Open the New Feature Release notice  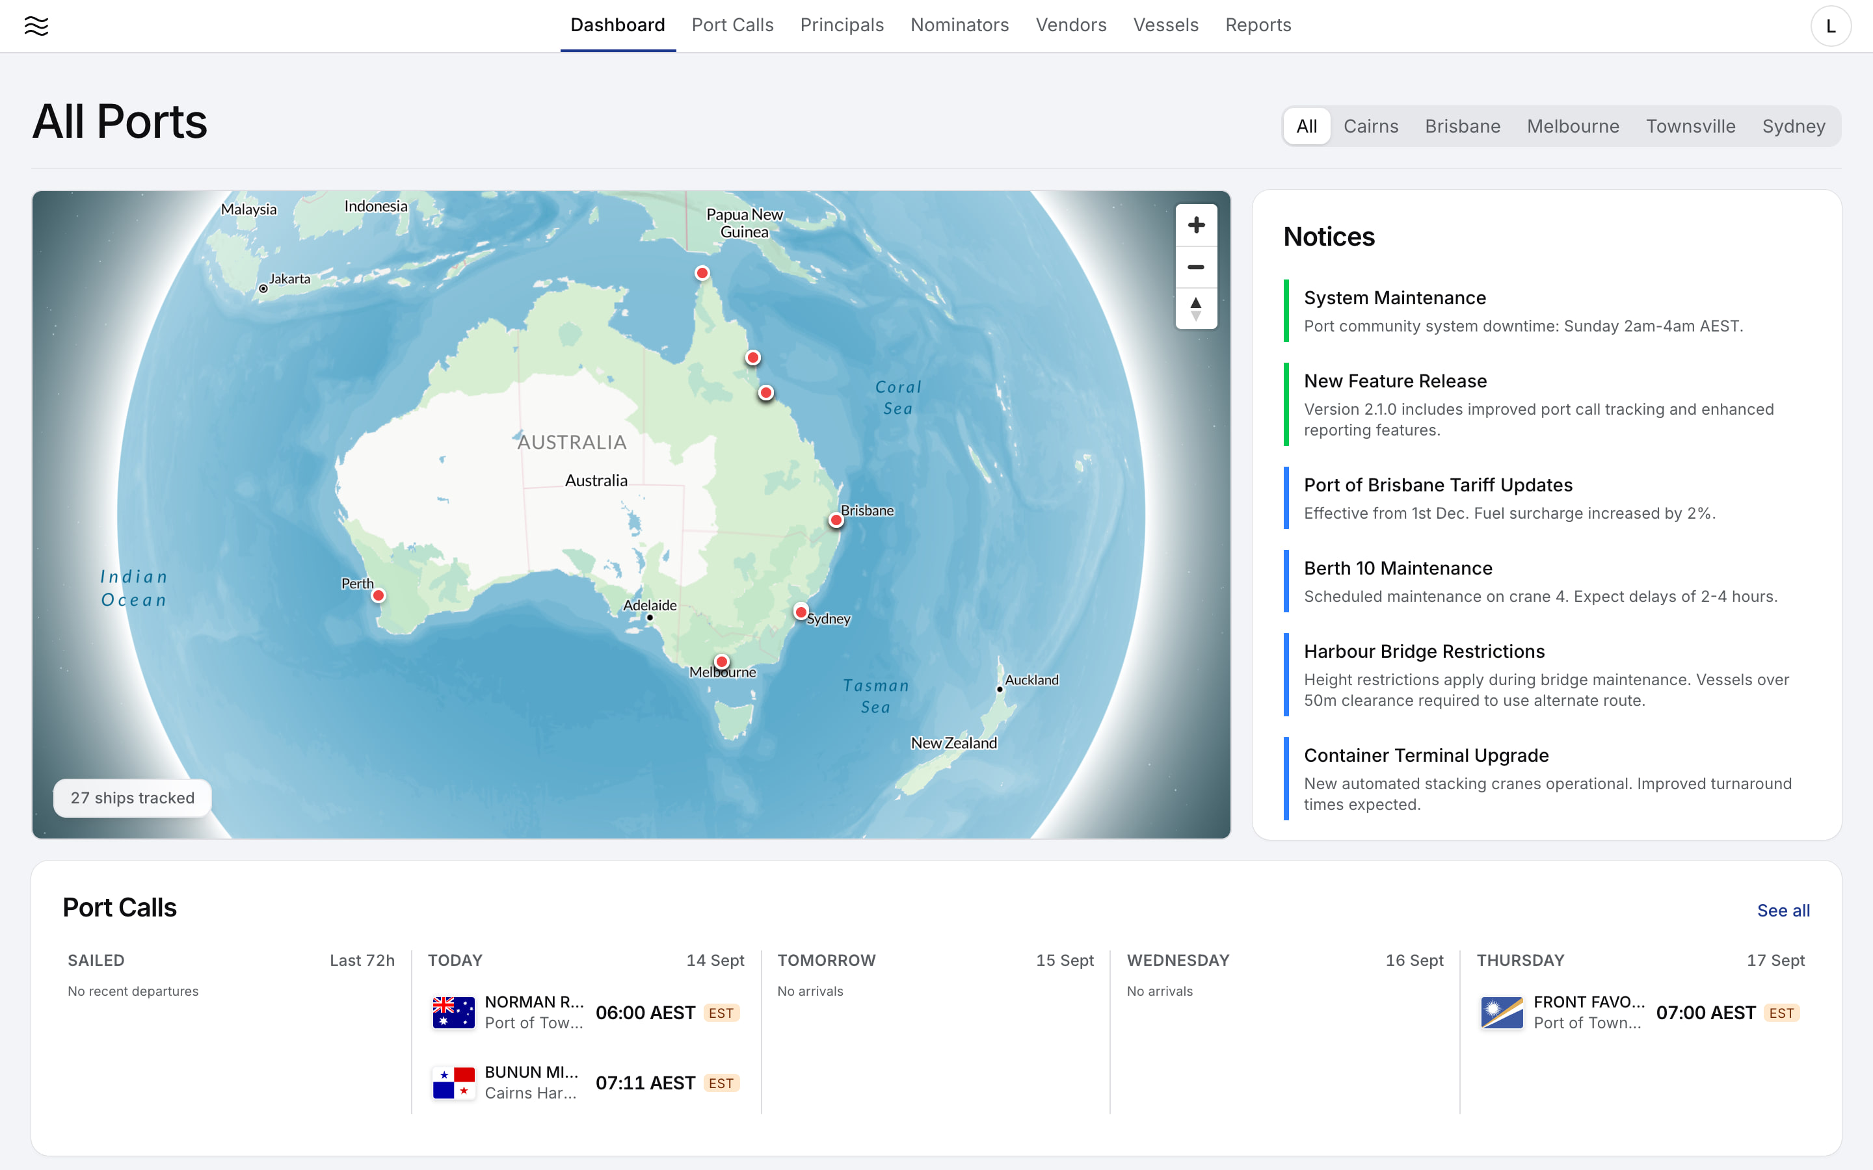coord(1547,405)
